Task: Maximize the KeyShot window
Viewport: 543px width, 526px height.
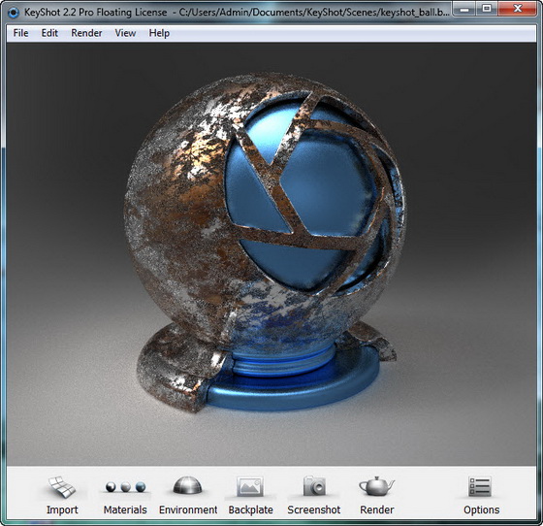Action: [x=487, y=9]
